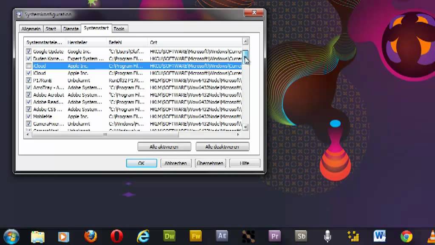The height and width of the screenshot is (245, 435).
Task: Click the horizontal scrollbar right arrow
Action: point(238,134)
